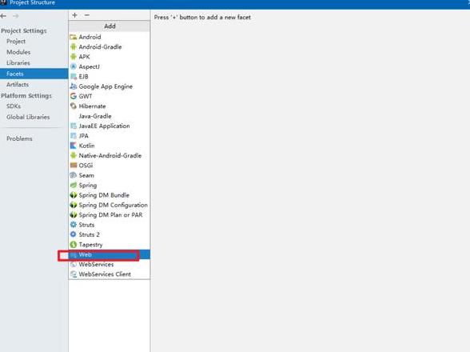Screen dimensions: 470x352
Task: Select JavaEE Application entry text
Action: 104,126
